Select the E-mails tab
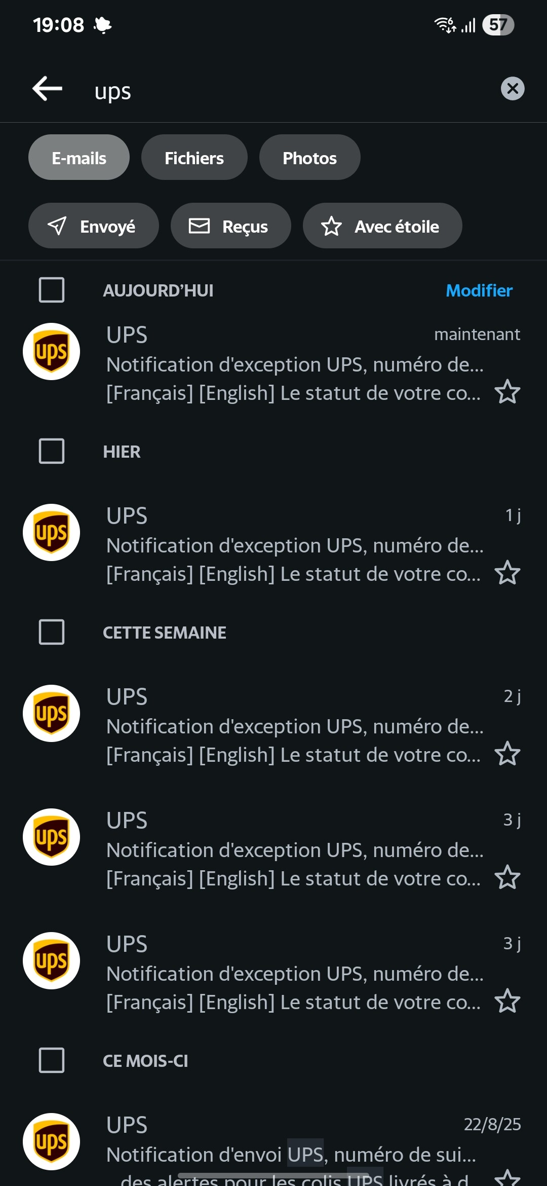Viewport: 547px width, 1186px height. 79,158
